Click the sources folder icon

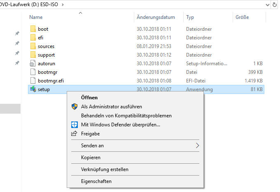point(33,46)
